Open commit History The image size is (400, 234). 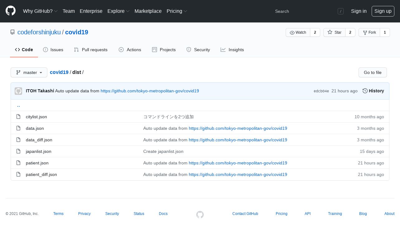click(x=373, y=91)
